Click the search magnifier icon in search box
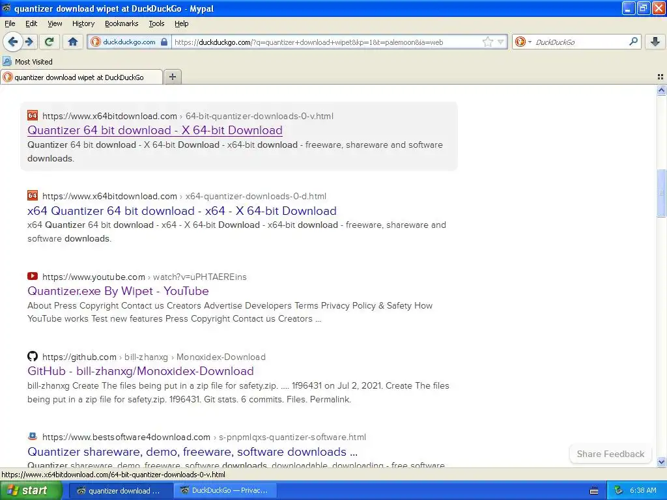 click(633, 42)
